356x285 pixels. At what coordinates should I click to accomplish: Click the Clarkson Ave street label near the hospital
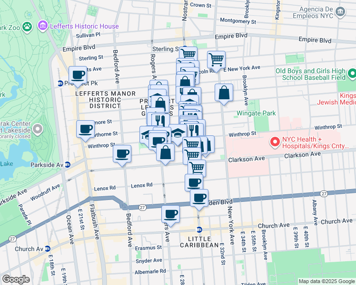pyautogui.click(x=247, y=159)
